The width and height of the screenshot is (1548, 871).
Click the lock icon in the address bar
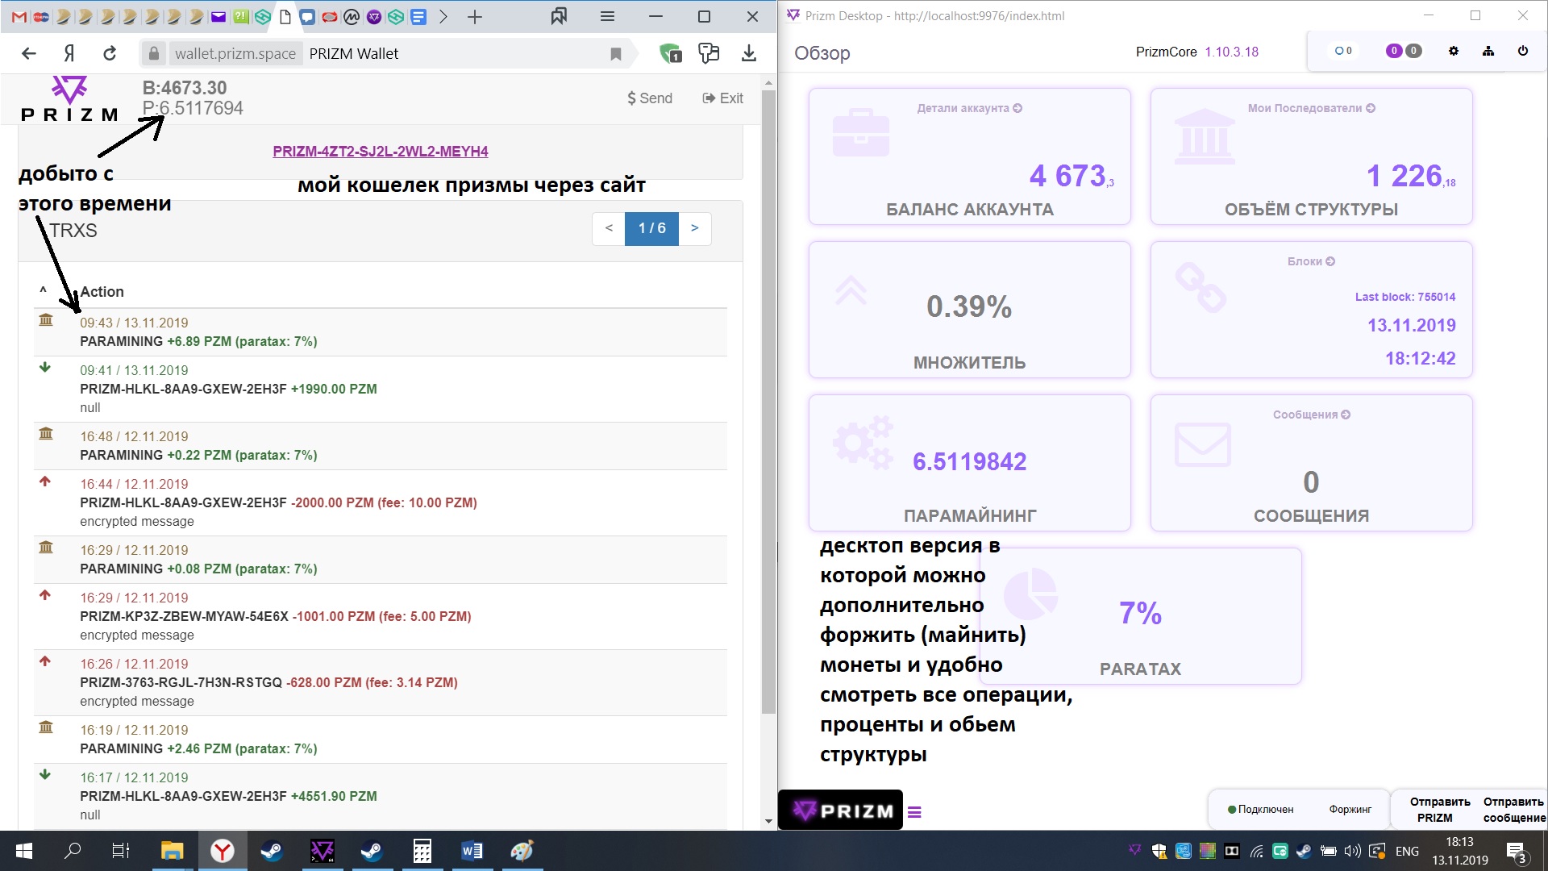[x=153, y=53]
